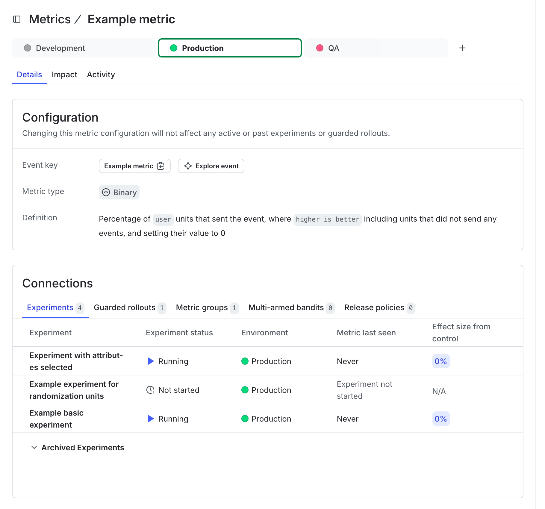Screen dimensions: 545x509
Task: Click the 0% effect size for Example basic experiment
Action: [440, 419]
